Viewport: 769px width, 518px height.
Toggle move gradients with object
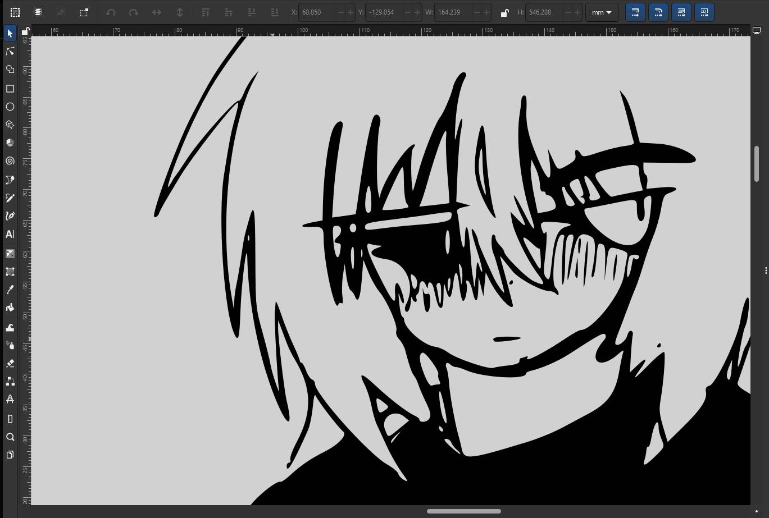tap(681, 12)
